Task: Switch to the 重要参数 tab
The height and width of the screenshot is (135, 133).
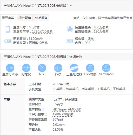Action: [x=8, y=18]
